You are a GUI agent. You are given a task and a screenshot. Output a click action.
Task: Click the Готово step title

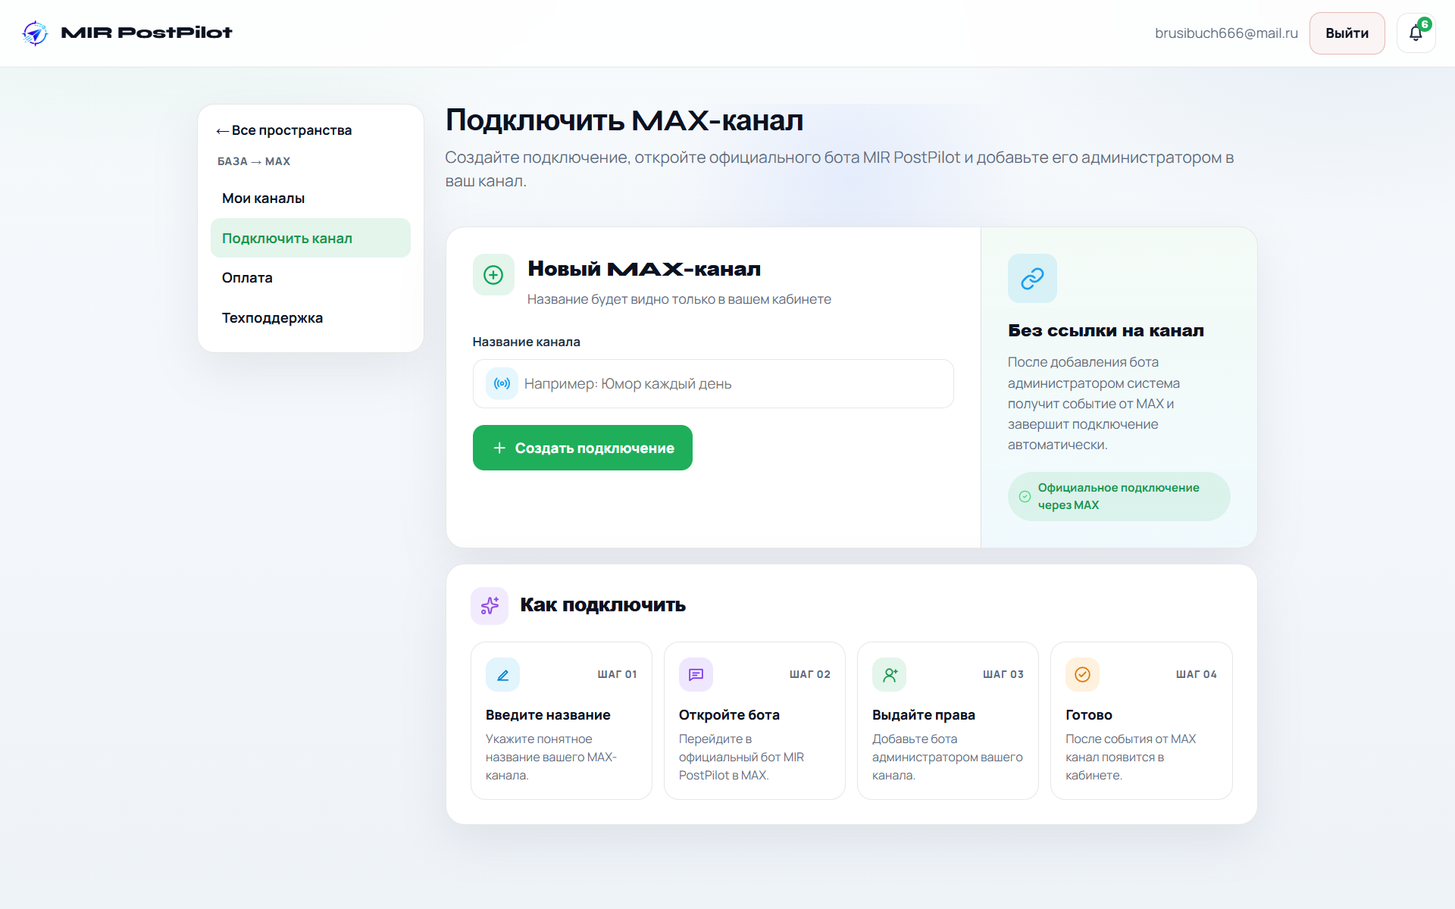1089,715
